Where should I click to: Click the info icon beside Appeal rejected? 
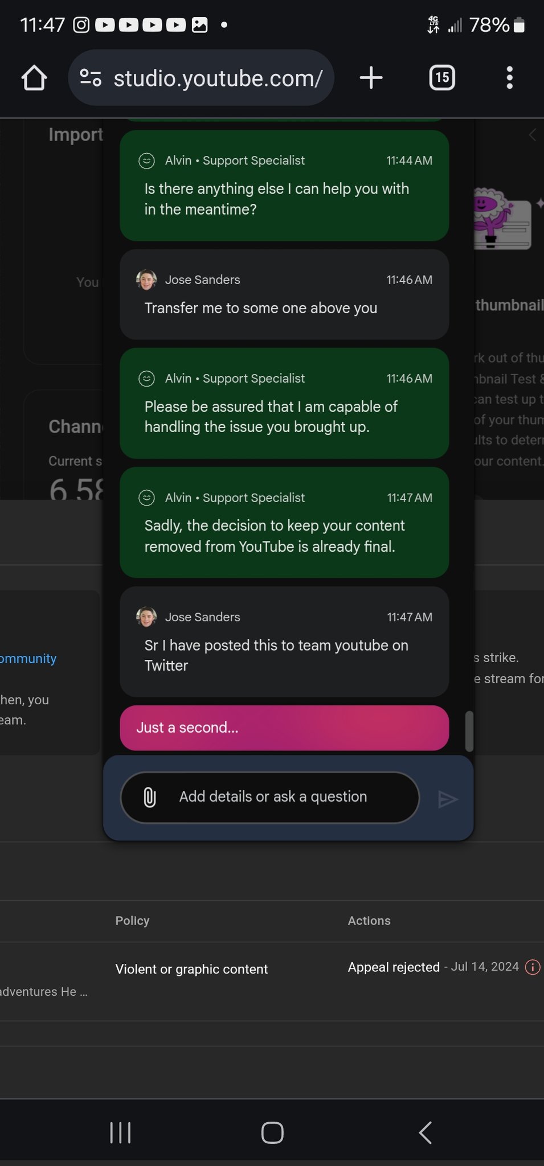[x=533, y=967]
